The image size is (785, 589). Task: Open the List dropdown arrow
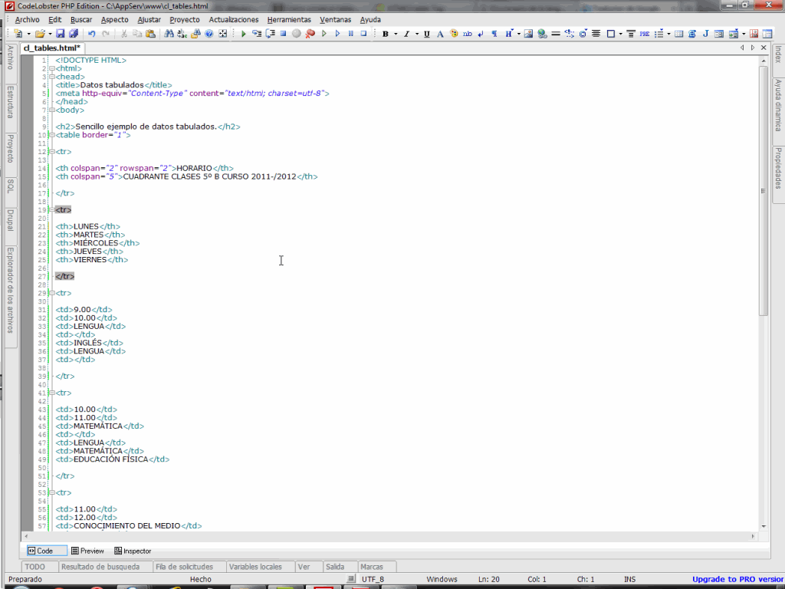tap(668, 34)
